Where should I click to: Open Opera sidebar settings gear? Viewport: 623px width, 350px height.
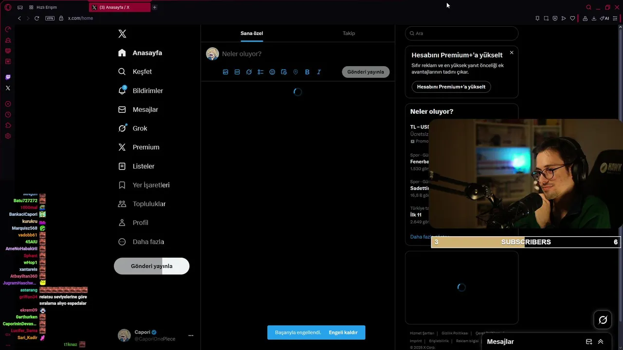click(8, 136)
